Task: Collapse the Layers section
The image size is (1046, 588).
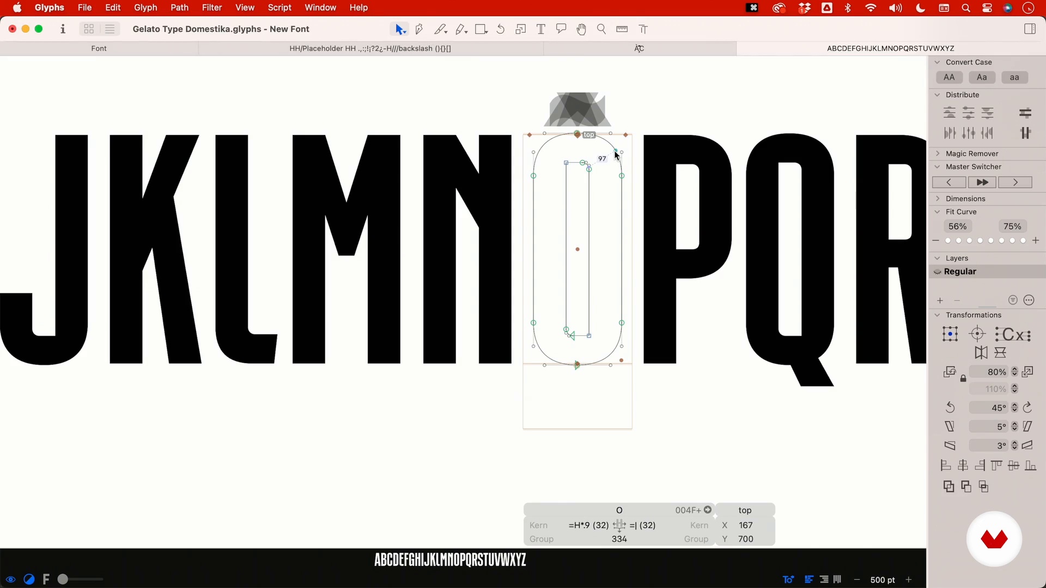Action: pyautogui.click(x=938, y=259)
